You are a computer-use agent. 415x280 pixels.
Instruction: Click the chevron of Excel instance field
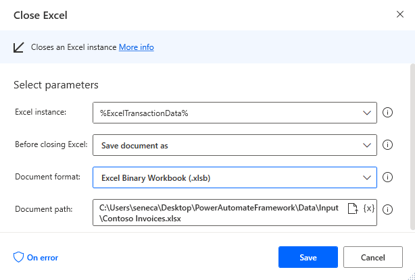pyautogui.click(x=367, y=113)
